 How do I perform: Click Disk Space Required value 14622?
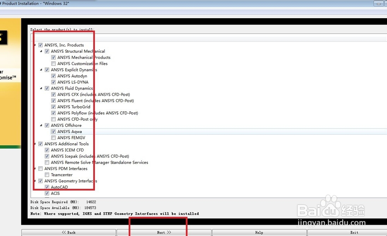coord(91,202)
